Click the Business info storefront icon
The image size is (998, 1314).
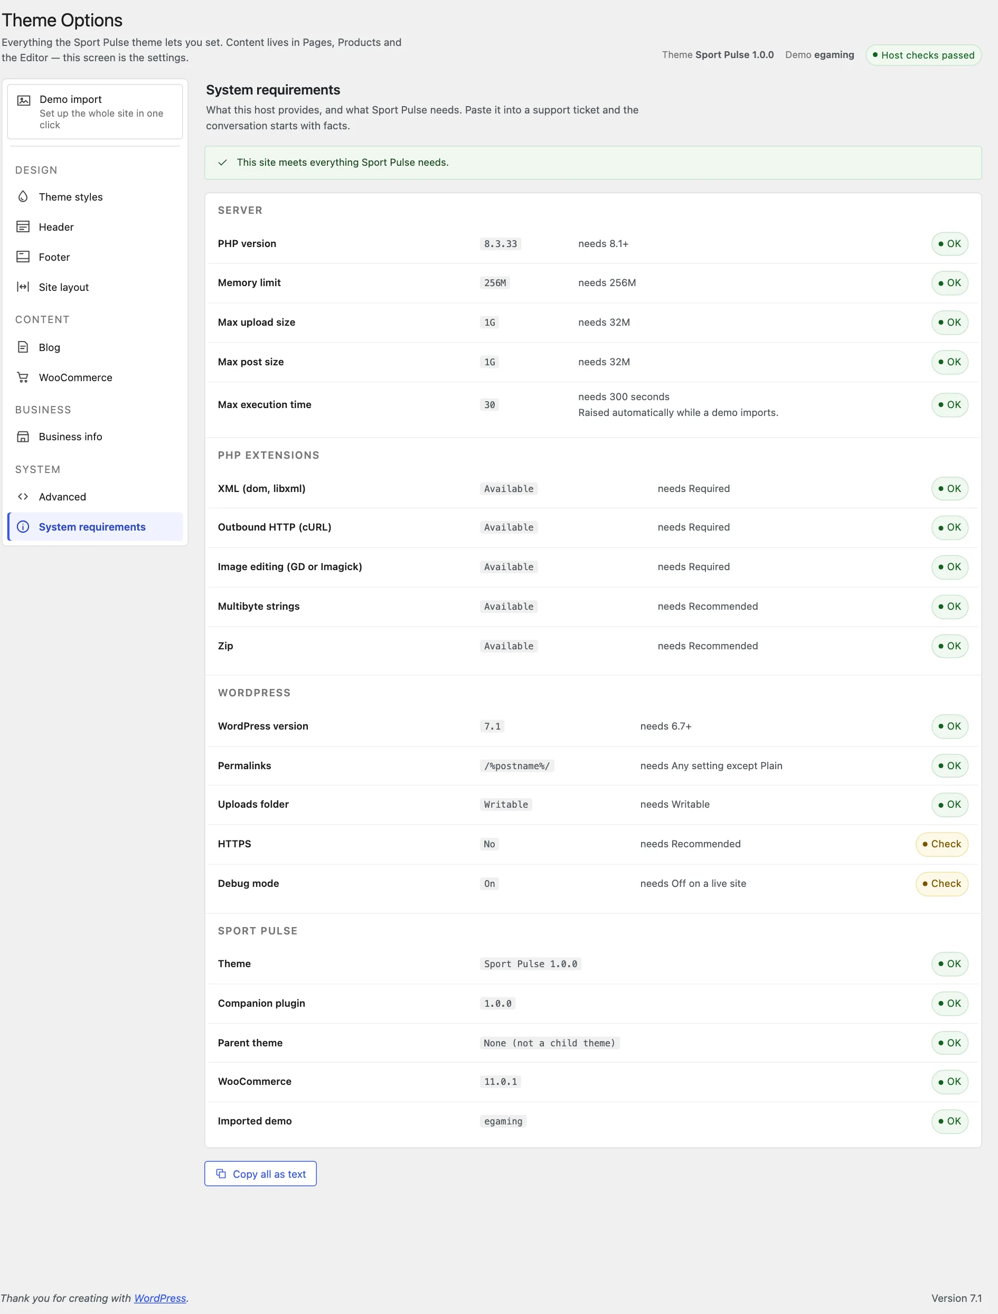[x=23, y=437]
